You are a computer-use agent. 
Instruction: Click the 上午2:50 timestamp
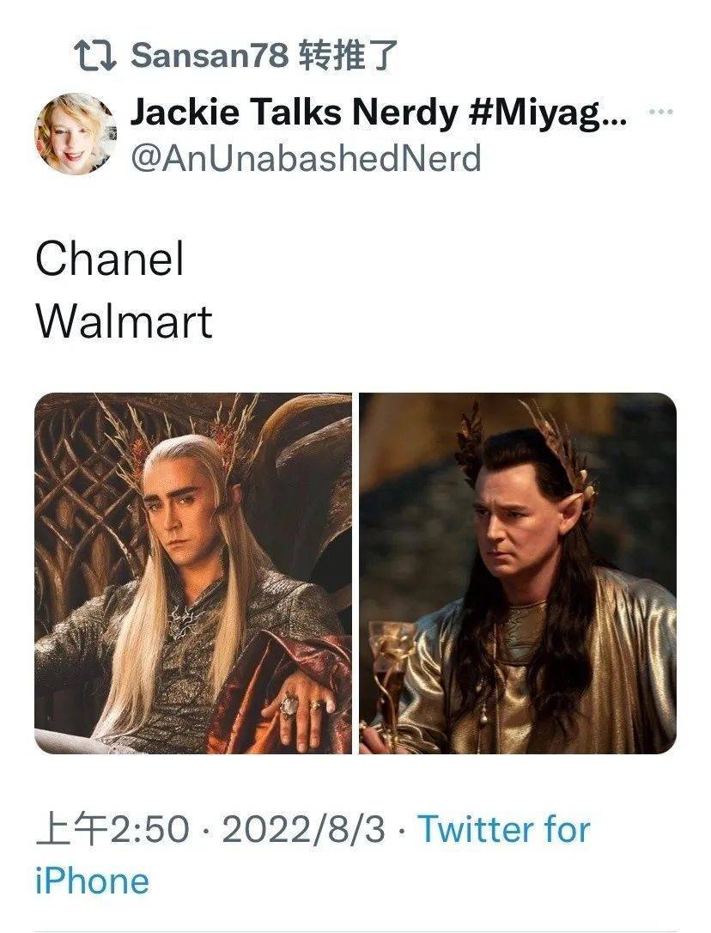(x=112, y=829)
